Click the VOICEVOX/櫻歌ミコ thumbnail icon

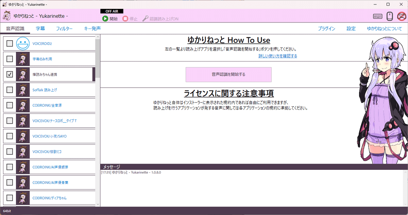[23, 151]
